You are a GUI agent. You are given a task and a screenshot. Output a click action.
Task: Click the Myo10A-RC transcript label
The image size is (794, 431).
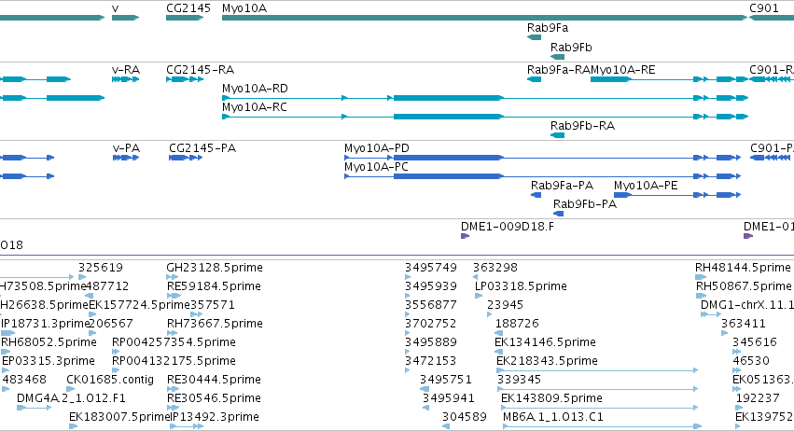(254, 107)
